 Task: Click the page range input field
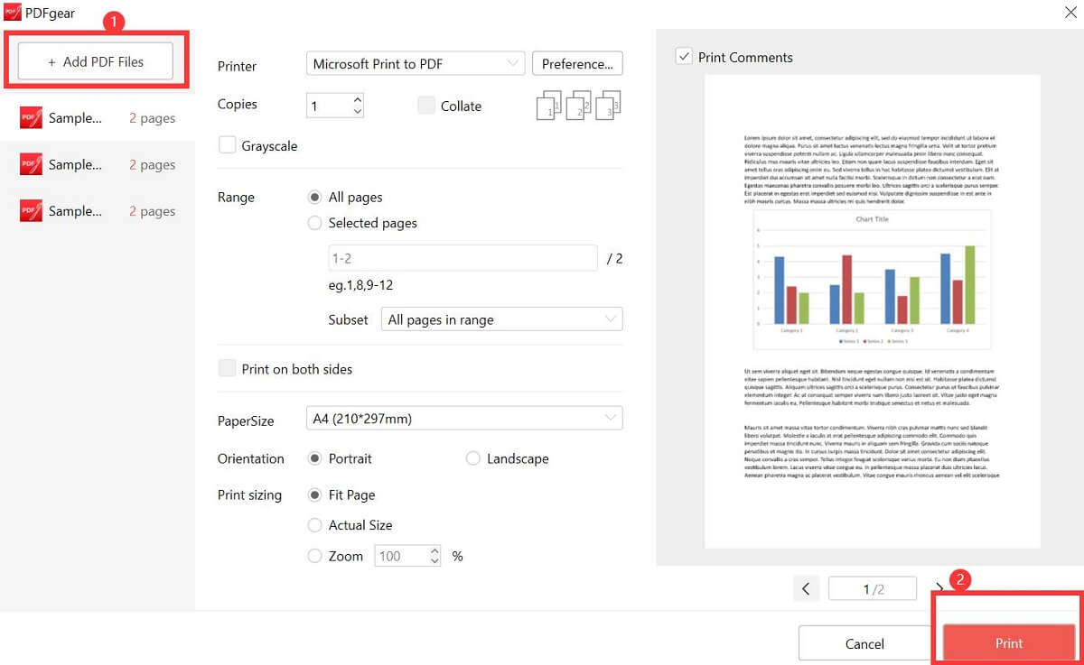462,258
